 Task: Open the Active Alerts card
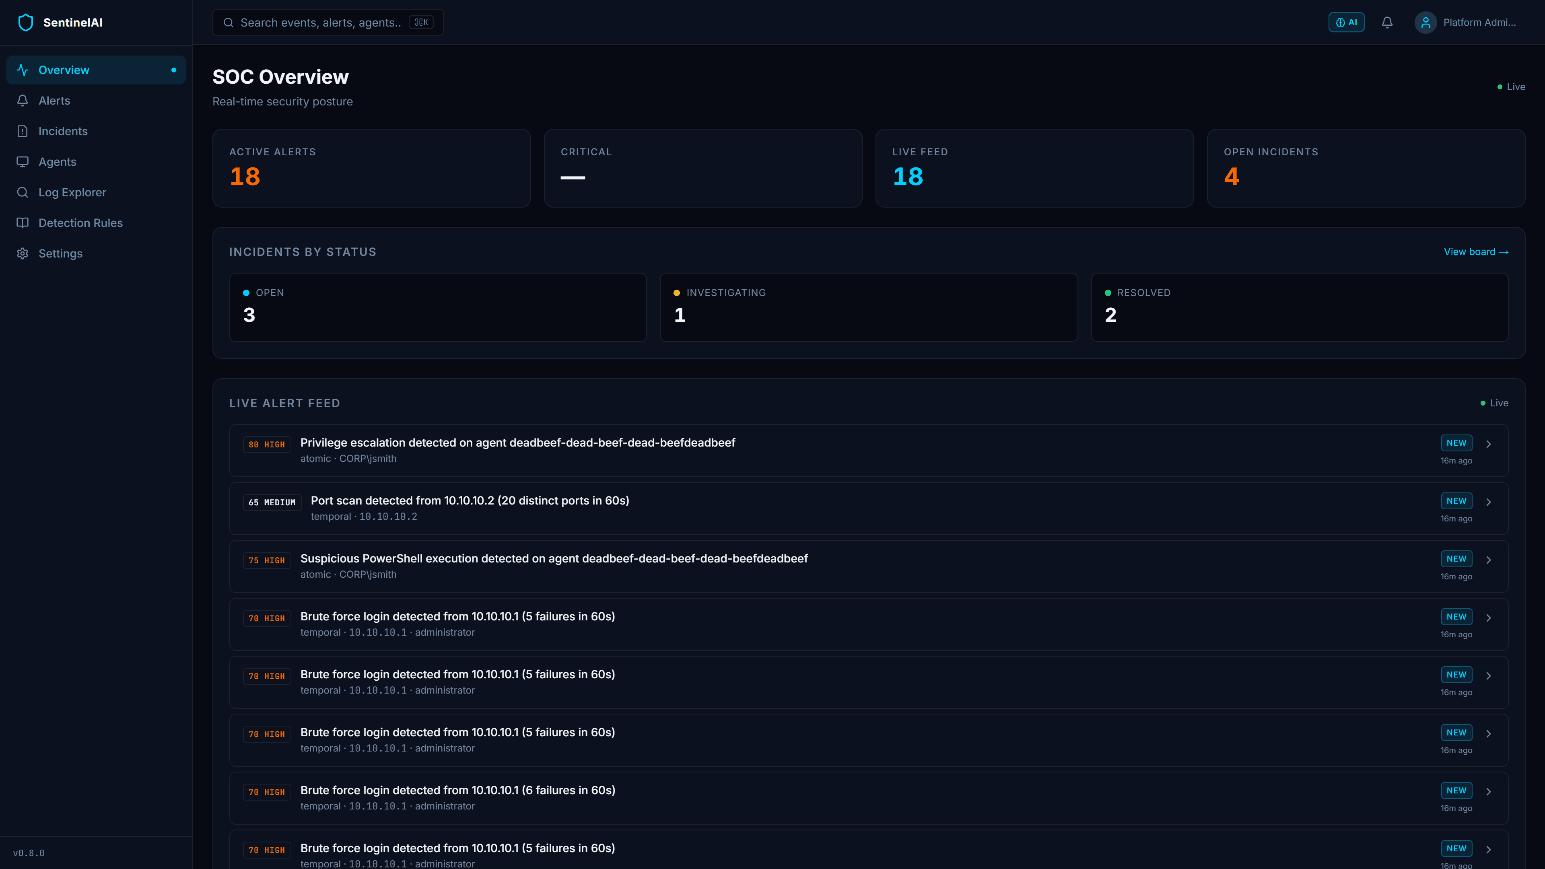[x=371, y=168]
